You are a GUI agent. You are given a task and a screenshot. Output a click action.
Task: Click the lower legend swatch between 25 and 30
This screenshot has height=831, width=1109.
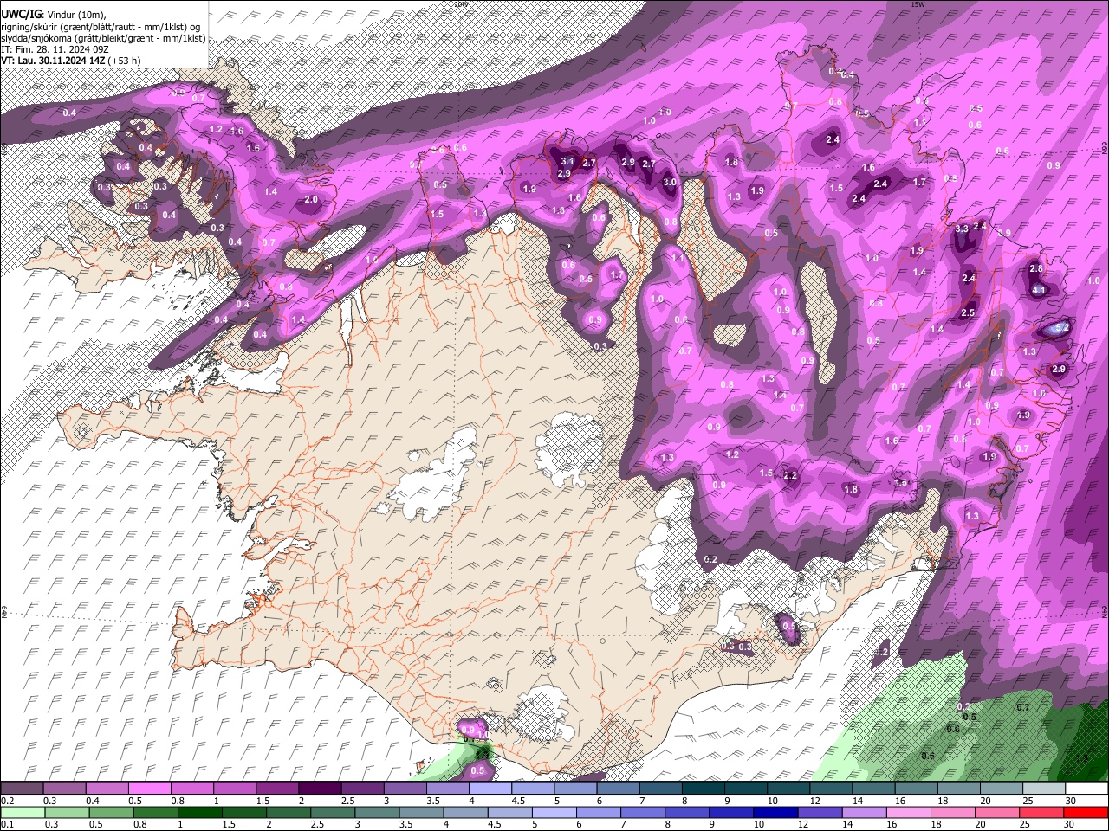1042,812
